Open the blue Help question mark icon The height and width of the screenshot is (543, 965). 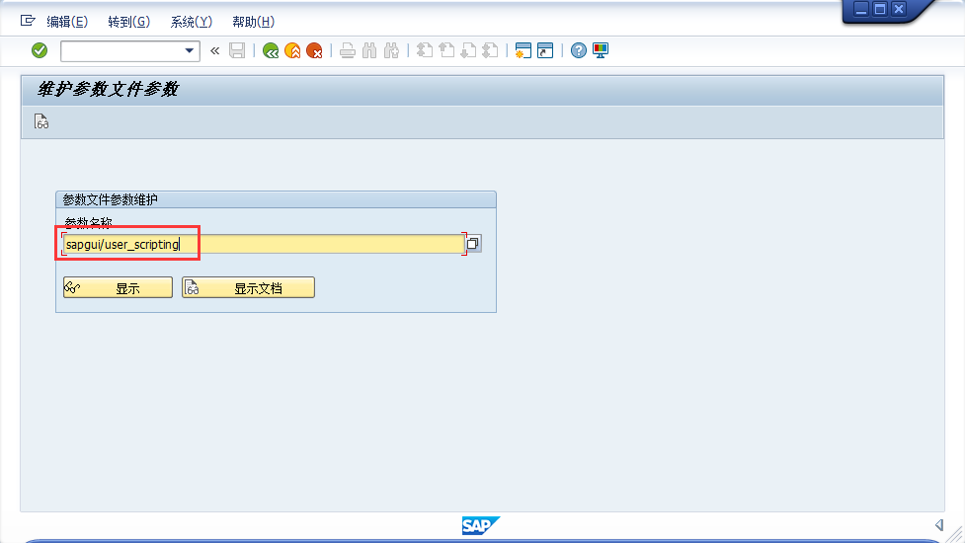[579, 50]
